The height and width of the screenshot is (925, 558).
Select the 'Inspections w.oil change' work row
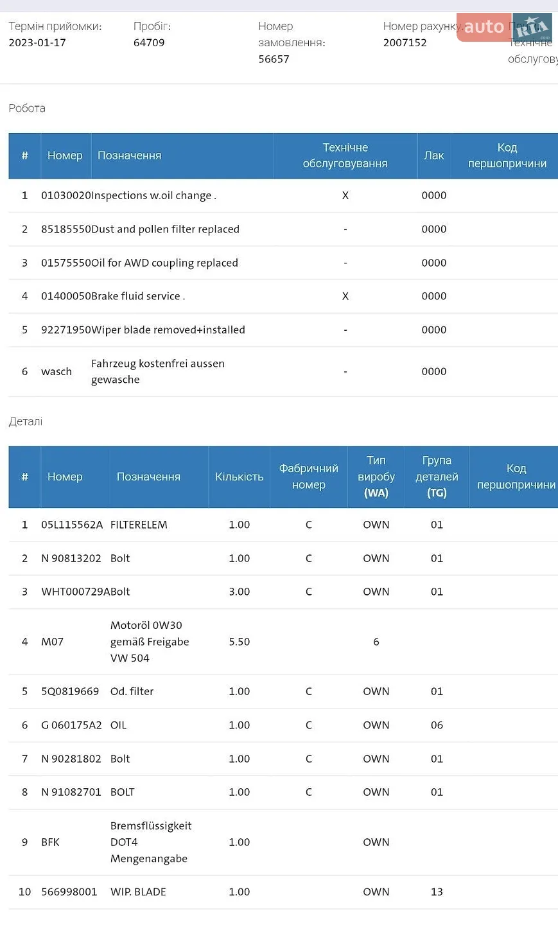coord(283,195)
